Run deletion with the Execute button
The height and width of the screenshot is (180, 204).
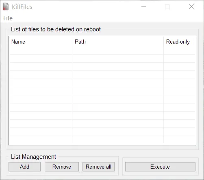coord(160,167)
